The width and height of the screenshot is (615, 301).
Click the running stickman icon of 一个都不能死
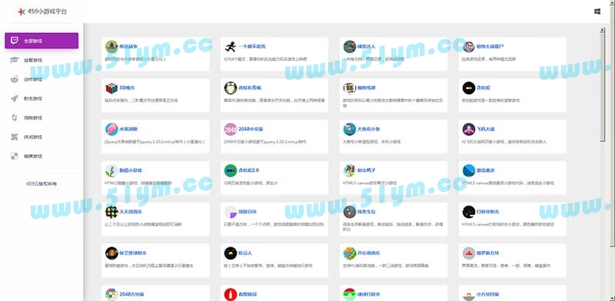231,47
